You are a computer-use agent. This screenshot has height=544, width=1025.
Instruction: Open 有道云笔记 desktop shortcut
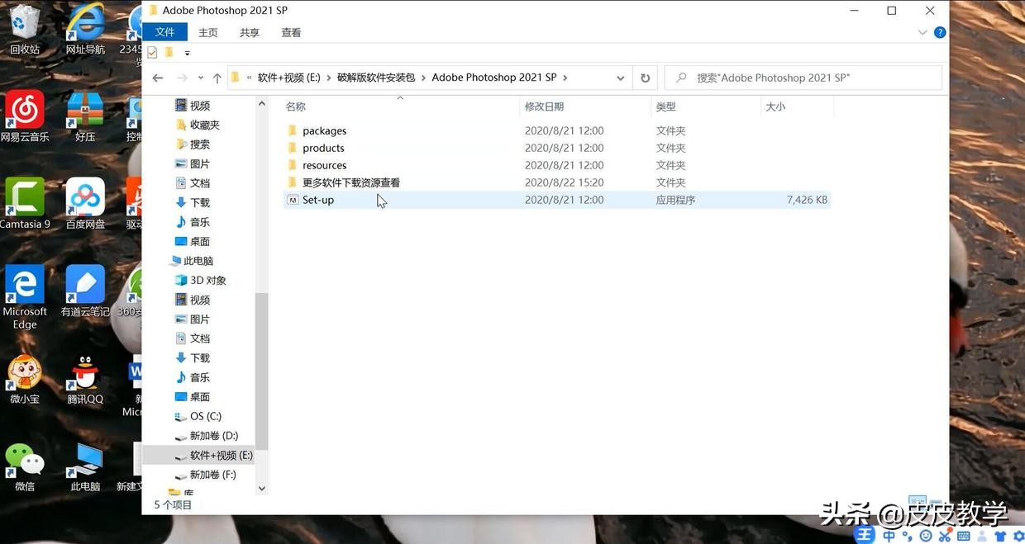[87, 291]
